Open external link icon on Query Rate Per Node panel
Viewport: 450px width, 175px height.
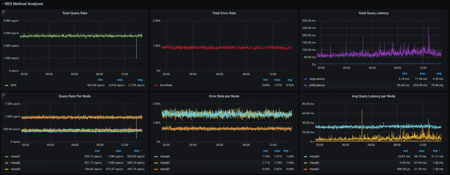(4, 94)
